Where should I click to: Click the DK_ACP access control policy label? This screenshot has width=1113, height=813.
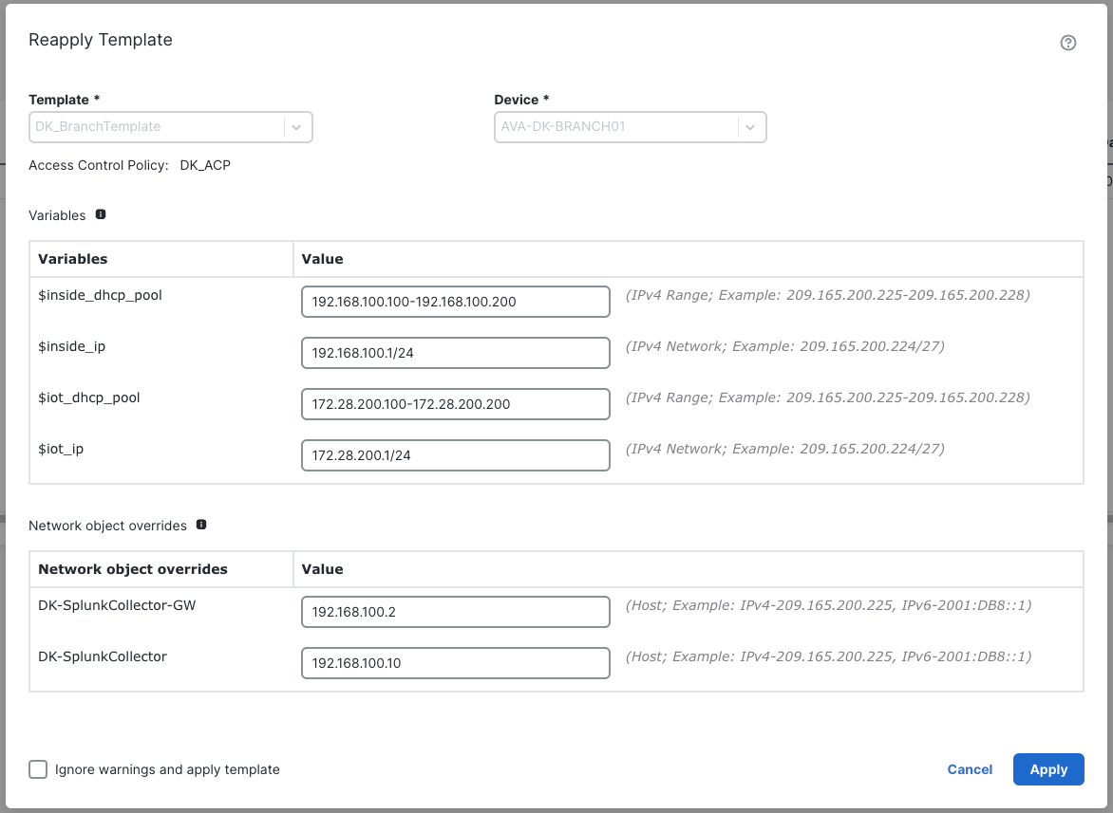205,164
